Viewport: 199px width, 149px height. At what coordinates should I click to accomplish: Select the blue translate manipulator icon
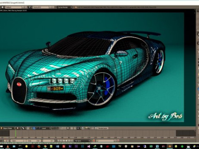(x=34, y=128)
